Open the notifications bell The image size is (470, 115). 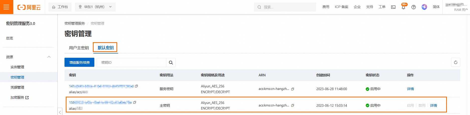tap(404, 7)
